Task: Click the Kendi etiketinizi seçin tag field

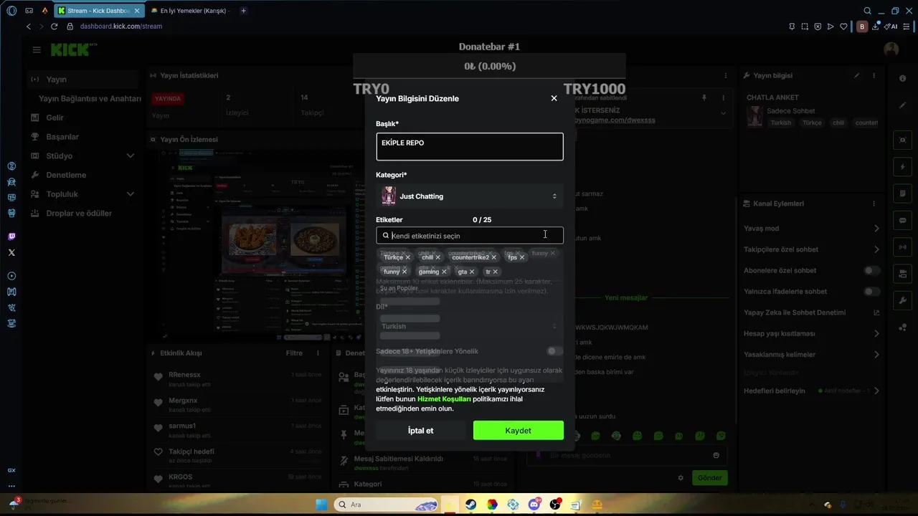Action: click(x=470, y=235)
